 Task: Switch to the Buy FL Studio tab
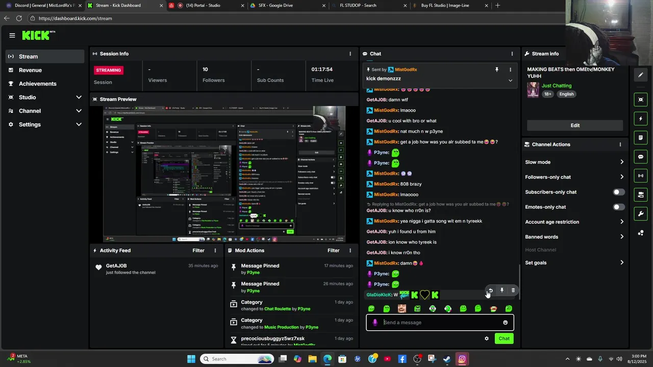tap(451, 6)
